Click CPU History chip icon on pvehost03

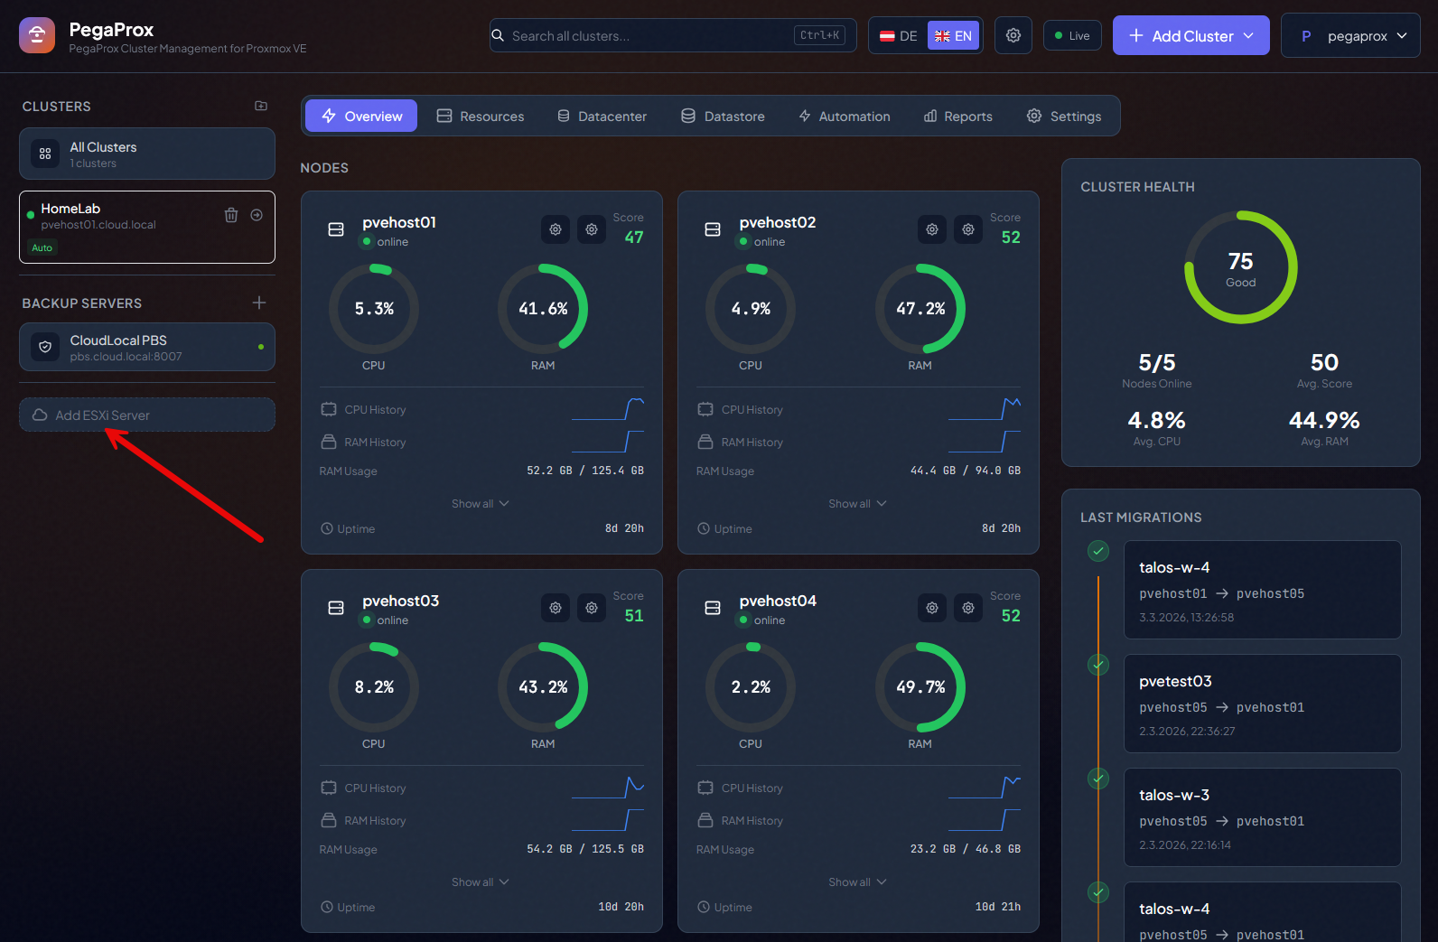point(329,788)
